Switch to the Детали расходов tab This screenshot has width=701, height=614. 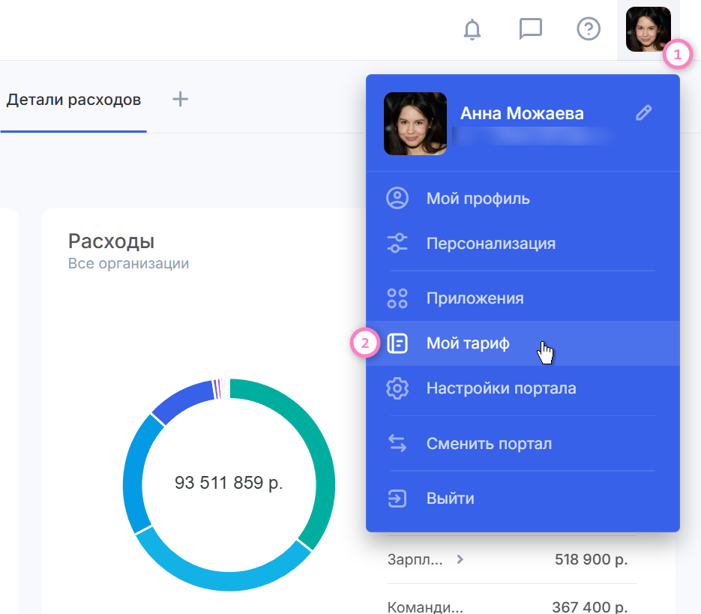point(73,100)
